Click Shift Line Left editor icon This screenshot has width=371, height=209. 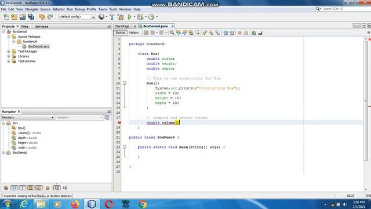coord(225,33)
